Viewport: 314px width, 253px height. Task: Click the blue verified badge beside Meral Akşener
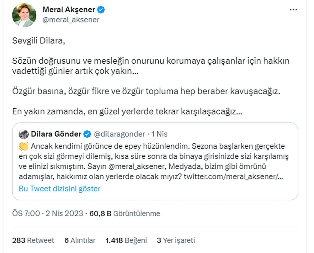tap(101, 10)
